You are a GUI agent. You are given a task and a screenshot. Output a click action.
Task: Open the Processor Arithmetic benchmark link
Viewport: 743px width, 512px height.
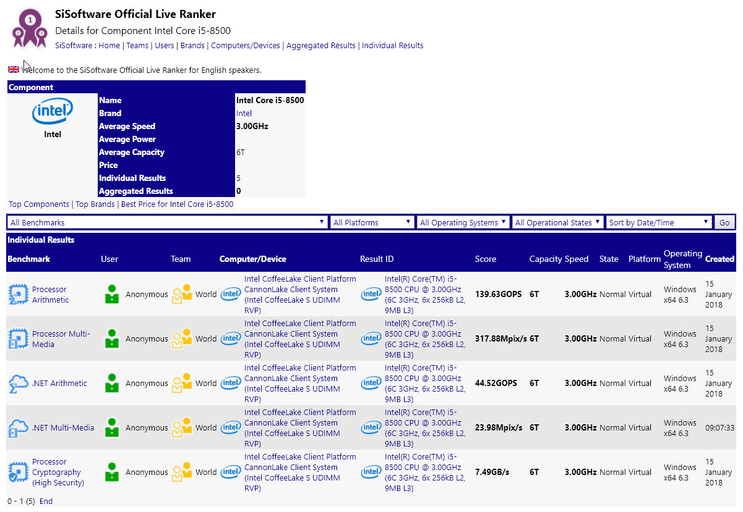click(51, 295)
